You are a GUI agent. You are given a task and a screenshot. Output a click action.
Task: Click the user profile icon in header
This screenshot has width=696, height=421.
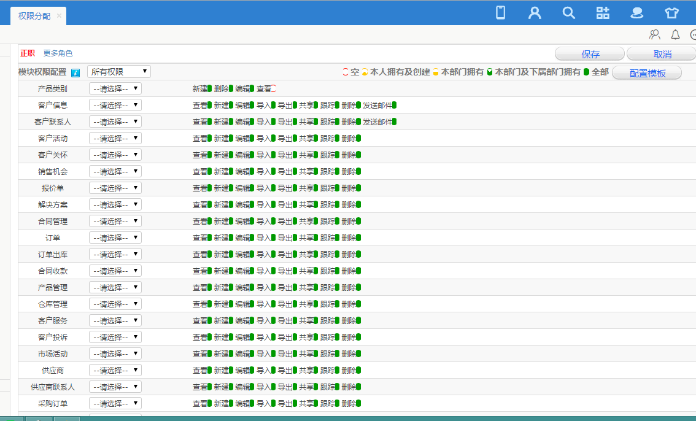[535, 13]
